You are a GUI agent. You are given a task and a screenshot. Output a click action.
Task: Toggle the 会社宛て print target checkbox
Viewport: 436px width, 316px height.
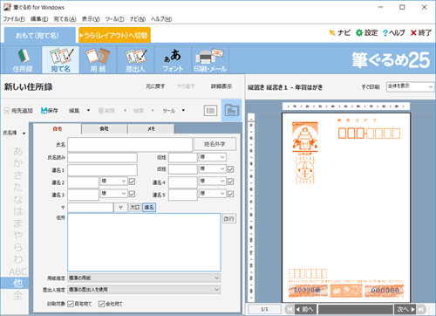101,304
